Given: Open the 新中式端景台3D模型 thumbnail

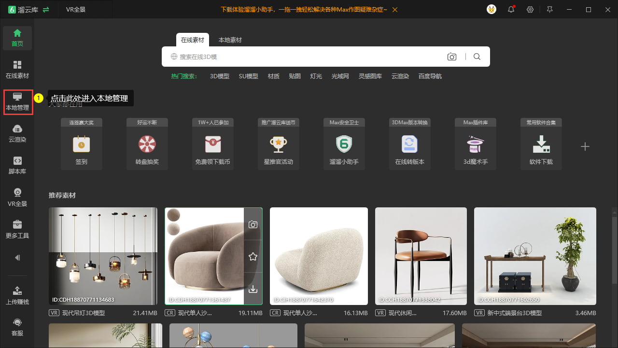Looking at the screenshot, I should 535,256.
